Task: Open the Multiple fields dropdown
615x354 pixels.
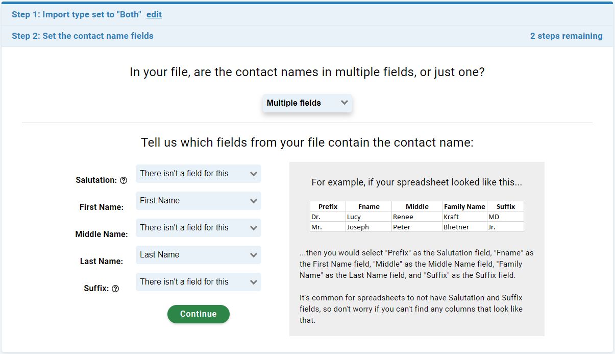Action: coord(307,103)
